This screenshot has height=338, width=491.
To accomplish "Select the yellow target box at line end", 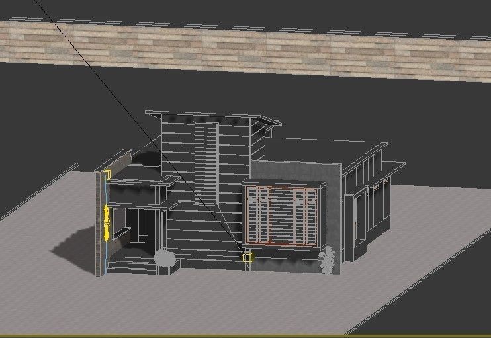I will [247, 257].
